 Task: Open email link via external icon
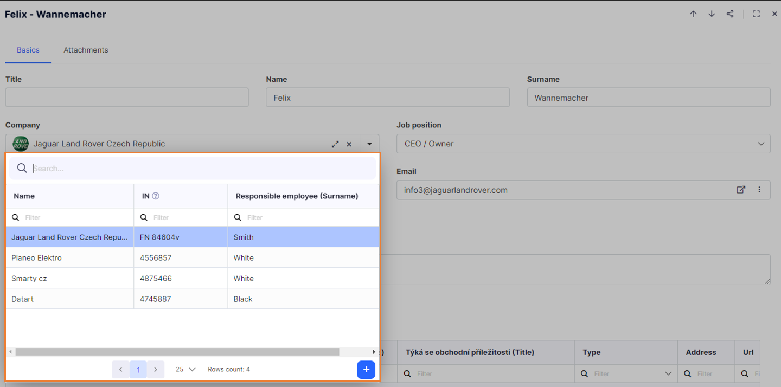click(741, 190)
